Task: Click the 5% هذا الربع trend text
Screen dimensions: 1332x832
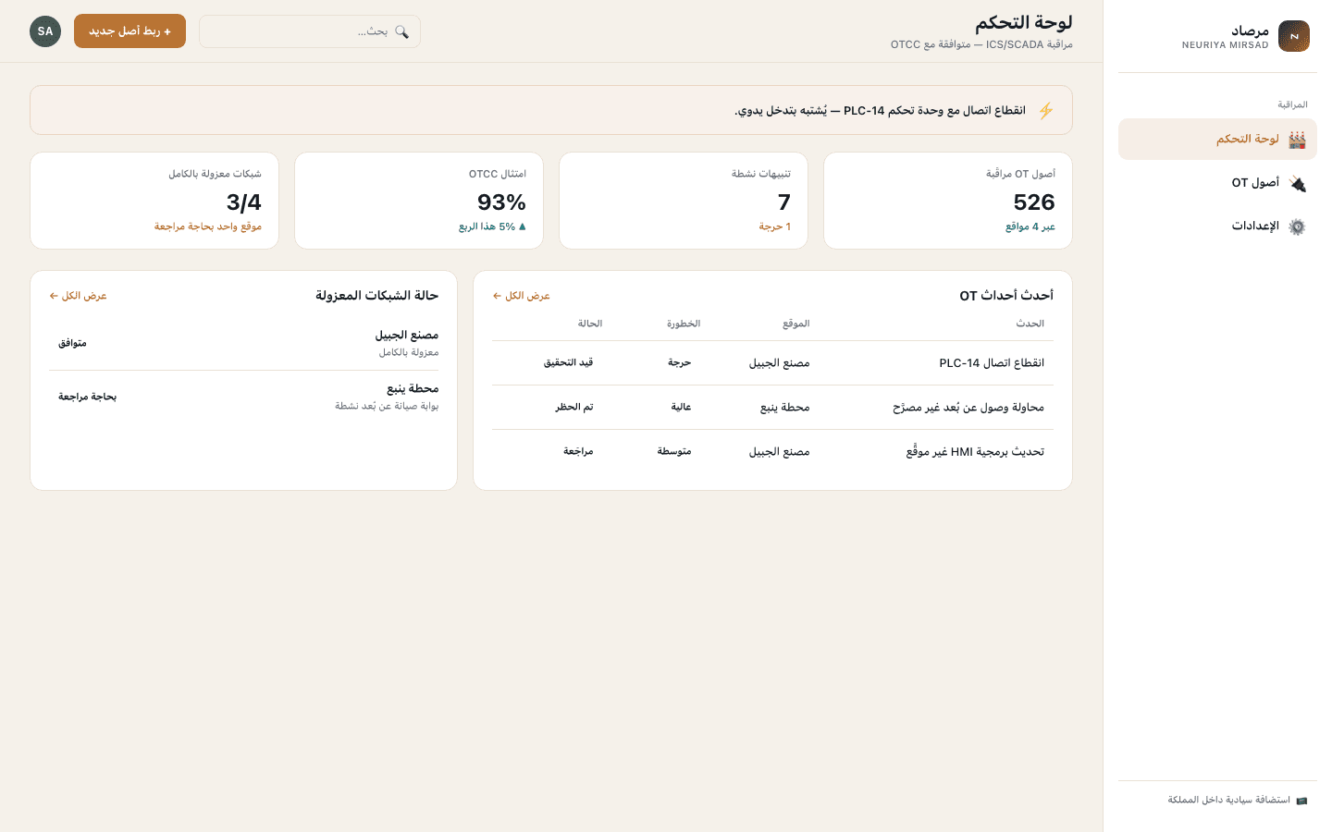Action: [x=492, y=227]
